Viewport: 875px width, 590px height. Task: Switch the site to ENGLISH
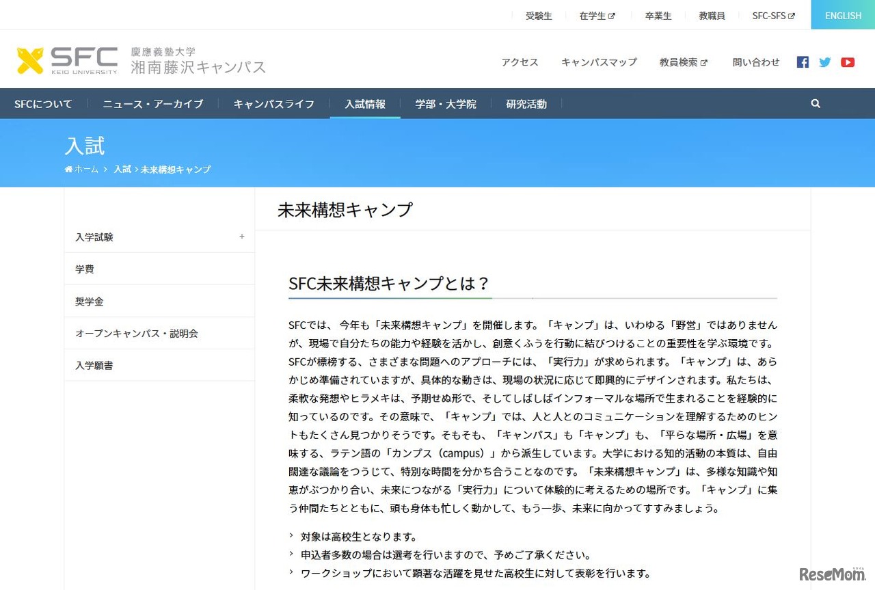pyautogui.click(x=842, y=15)
